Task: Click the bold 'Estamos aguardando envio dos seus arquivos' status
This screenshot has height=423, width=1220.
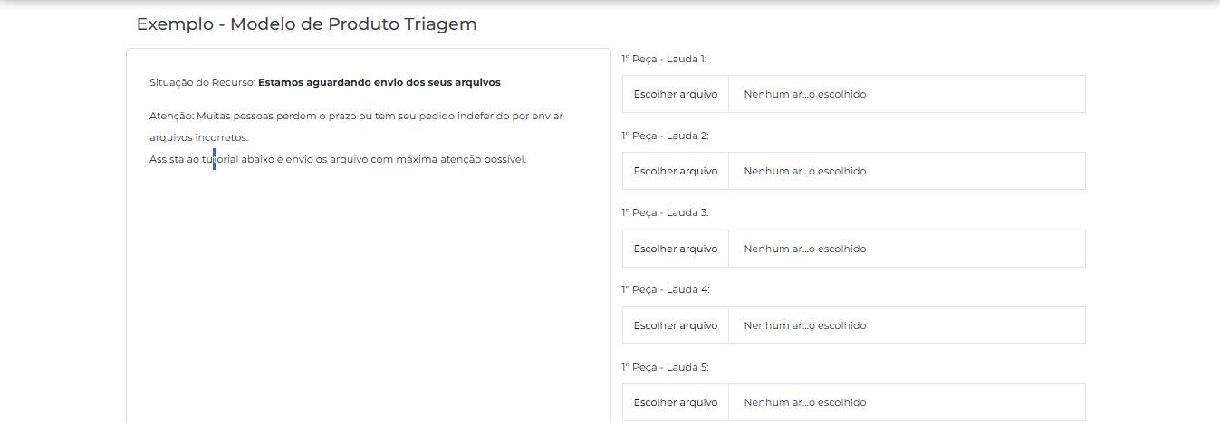Action: pos(379,82)
